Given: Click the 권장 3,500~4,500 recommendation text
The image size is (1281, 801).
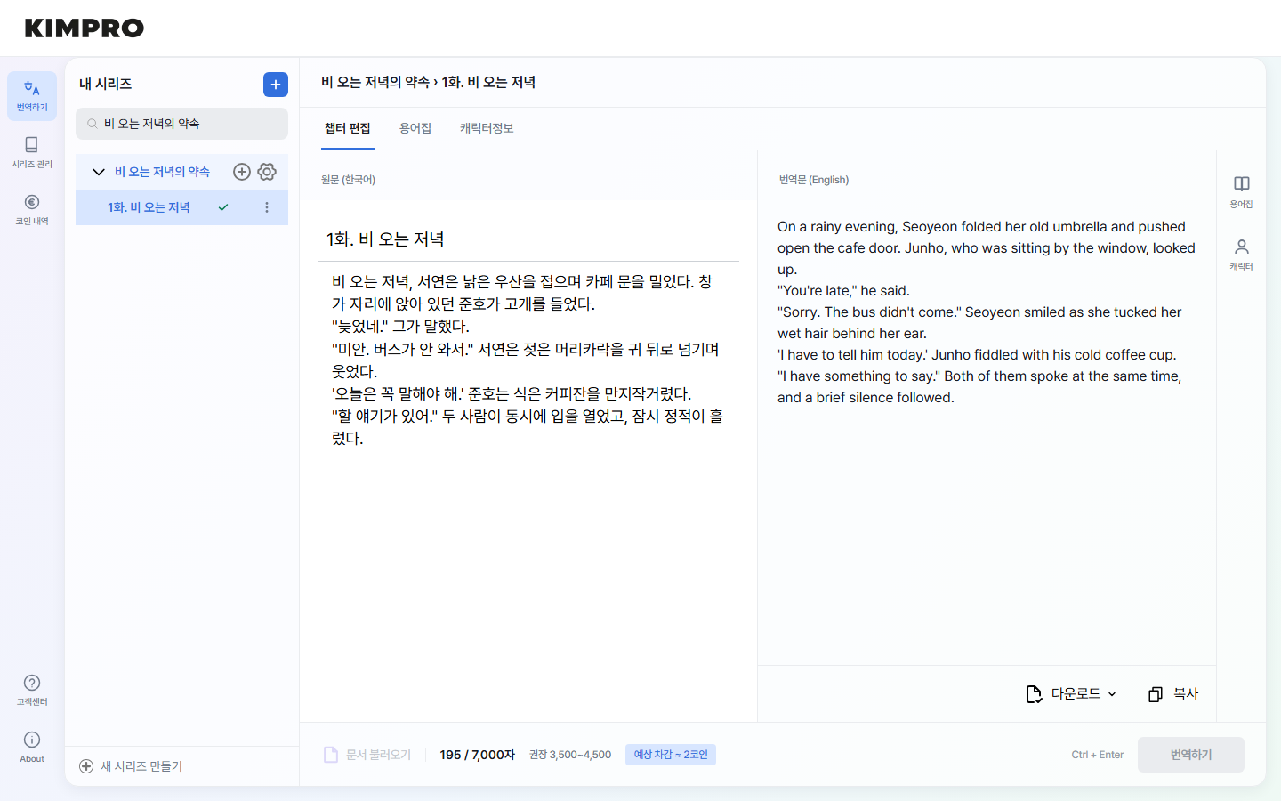Looking at the screenshot, I should [x=570, y=755].
